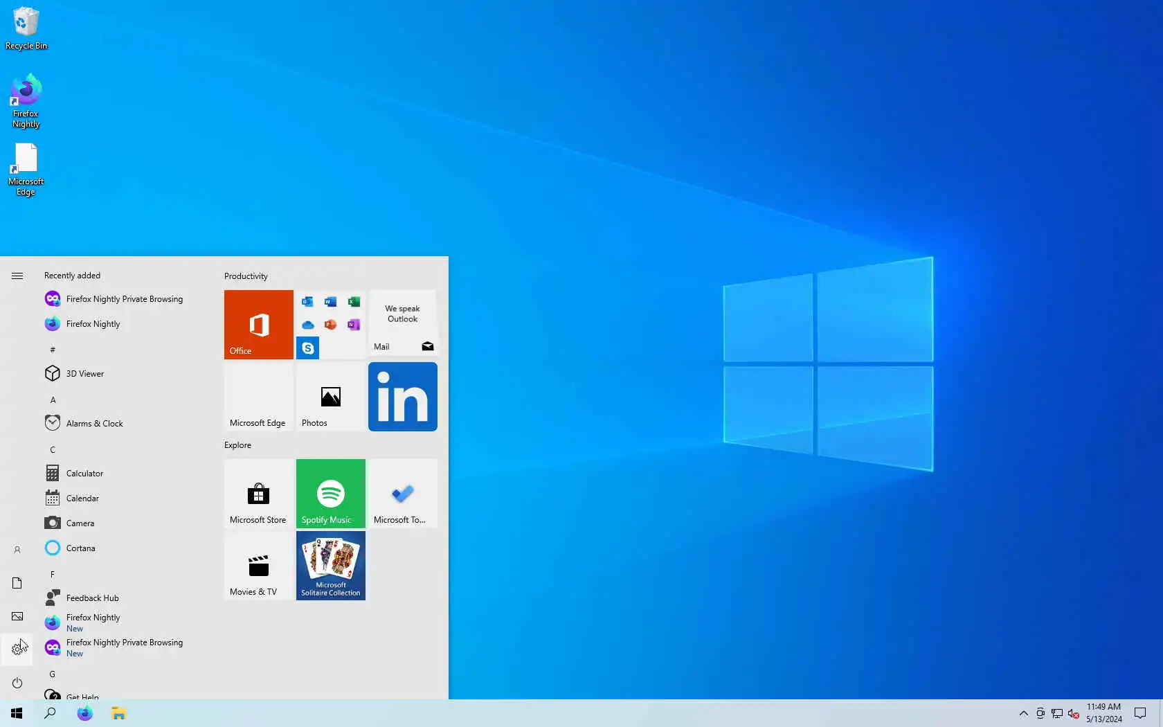The image size is (1163, 727).
Task: Open the Photos tile
Action: point(331,397)
